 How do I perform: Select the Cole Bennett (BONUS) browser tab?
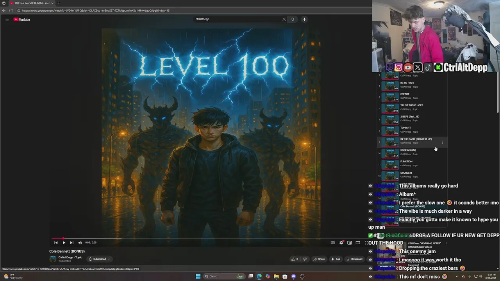[32, 3]
